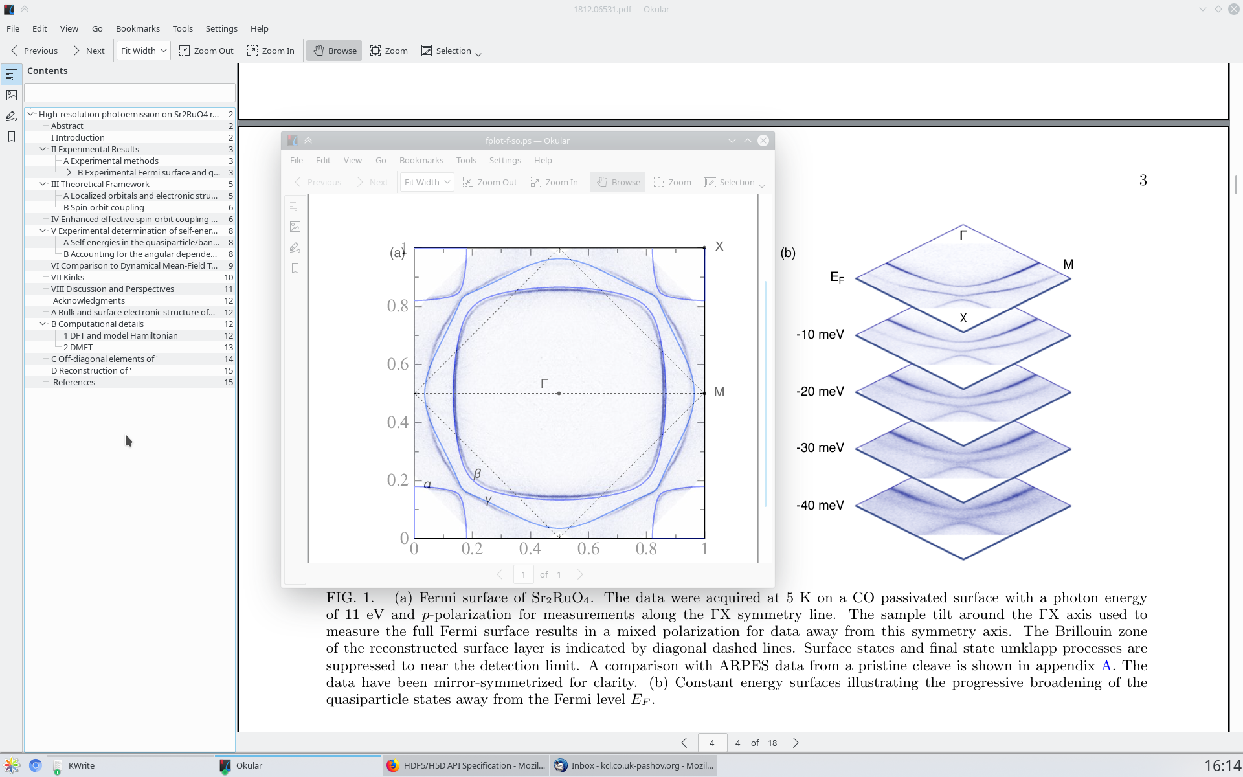Click the Firefox icon for the HDF5/H5D API Specification window

point(392,765)
